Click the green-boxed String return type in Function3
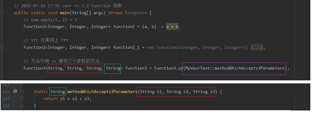The height and width of the screenshot is (115, 317). [x=113, y=68]
